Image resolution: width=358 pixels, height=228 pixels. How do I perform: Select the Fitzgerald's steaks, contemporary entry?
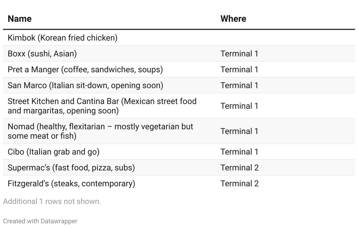[71, 184]
